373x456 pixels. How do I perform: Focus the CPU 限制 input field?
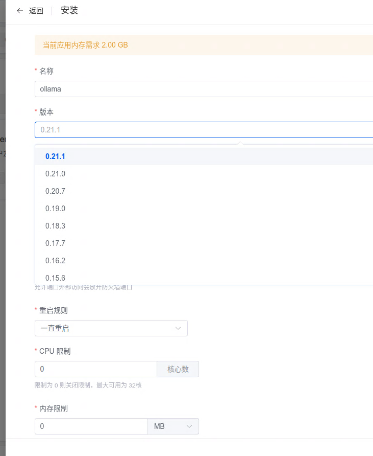(95, 369)
